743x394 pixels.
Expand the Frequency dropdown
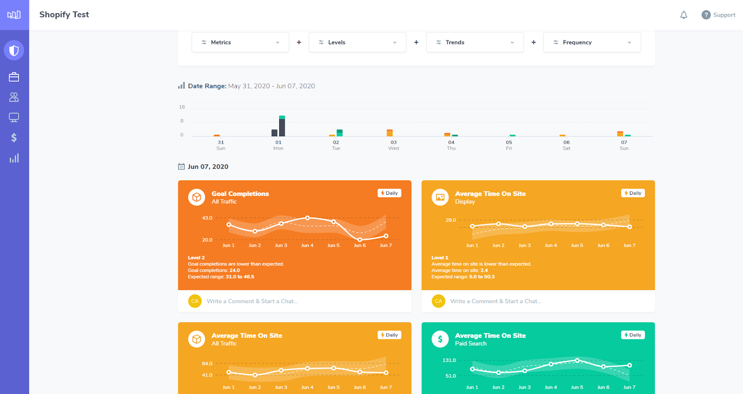pos(592,42)
